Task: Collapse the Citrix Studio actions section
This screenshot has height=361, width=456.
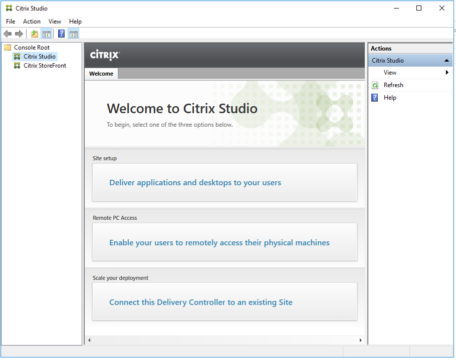Action: point(446,61)
